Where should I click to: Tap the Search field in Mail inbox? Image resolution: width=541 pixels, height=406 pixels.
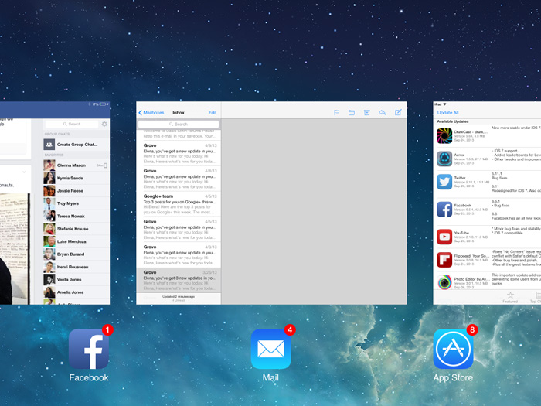tap(179, 124)
